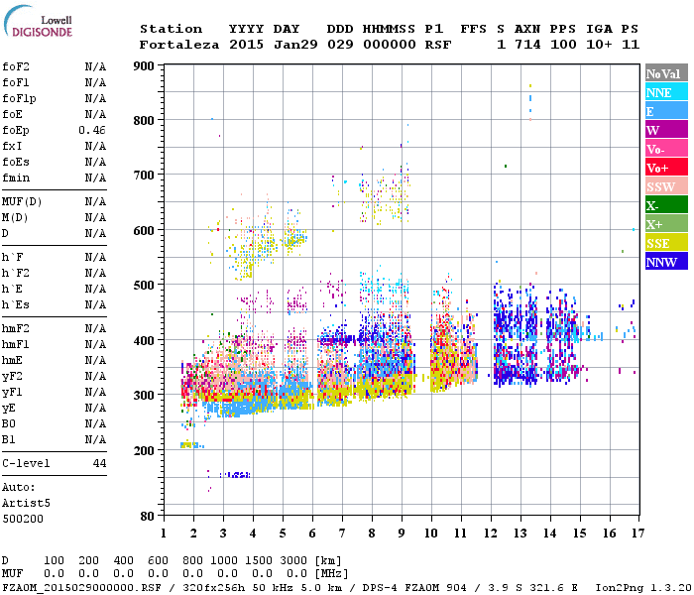Click the day-of-year value 029

tap(340, 45)
